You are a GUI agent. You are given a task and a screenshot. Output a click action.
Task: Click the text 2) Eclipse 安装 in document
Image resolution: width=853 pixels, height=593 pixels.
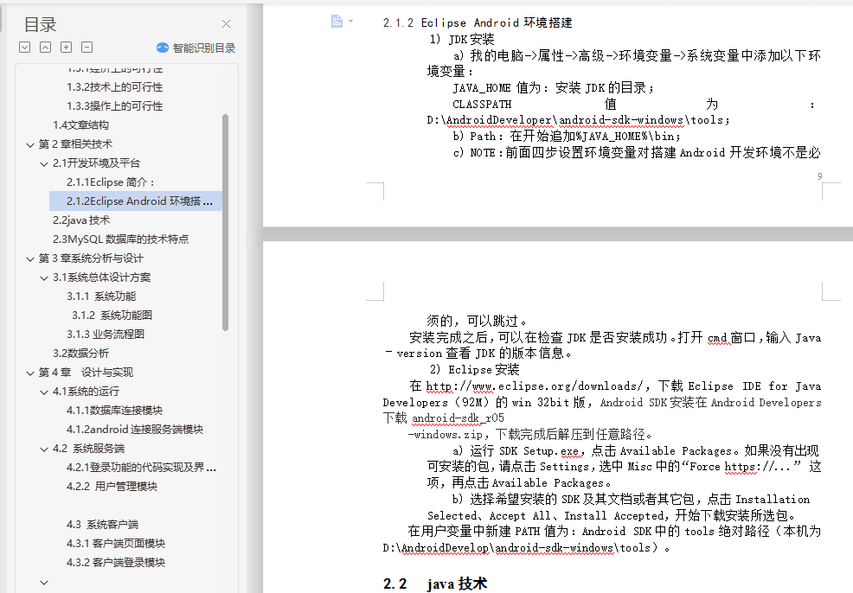pos(474,370)
